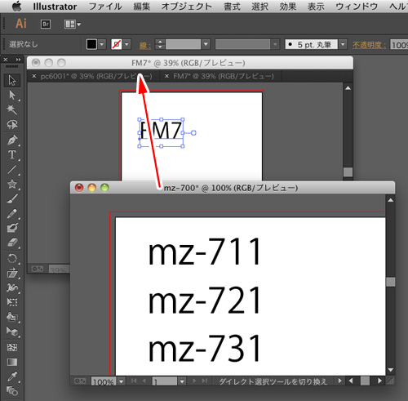408x401 pixels.
Task: Click the opacity value field
Action: [x=399, y=45]
